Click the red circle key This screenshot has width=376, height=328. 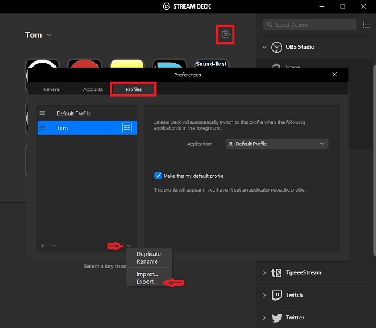(x=84, y=63)
